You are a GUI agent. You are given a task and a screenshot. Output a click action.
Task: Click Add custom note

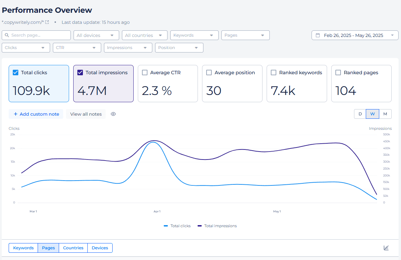pos(36,114)
